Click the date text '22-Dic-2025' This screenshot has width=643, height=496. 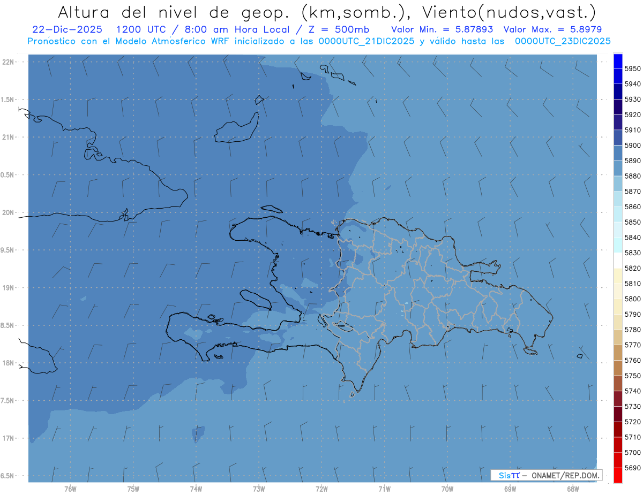[x=68, y=29]
